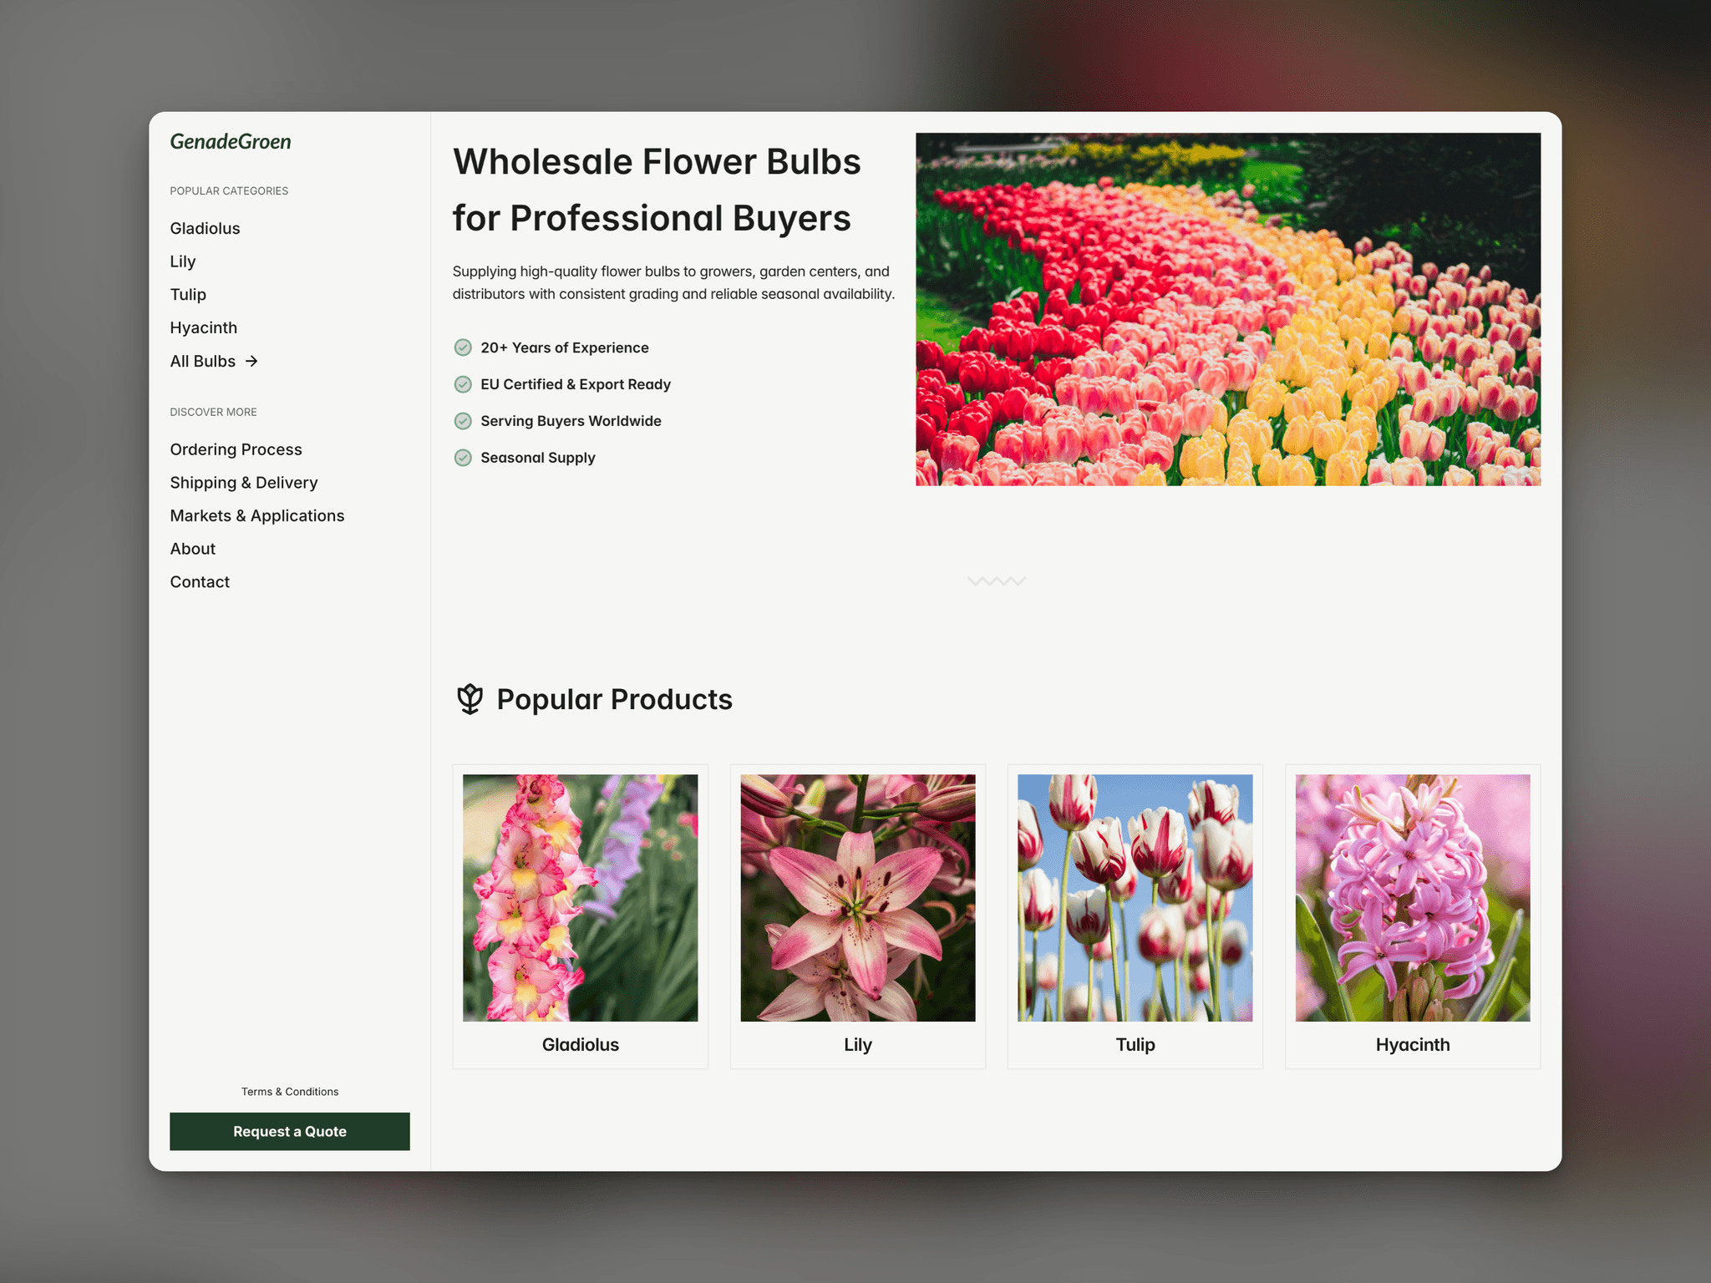Click the arrow icon beside All Bulbs
This screenshot has height=1283, width=1711.
point(251,361)
